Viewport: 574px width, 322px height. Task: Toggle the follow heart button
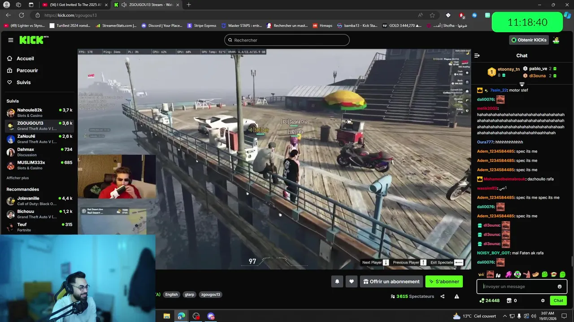point(352,282)
